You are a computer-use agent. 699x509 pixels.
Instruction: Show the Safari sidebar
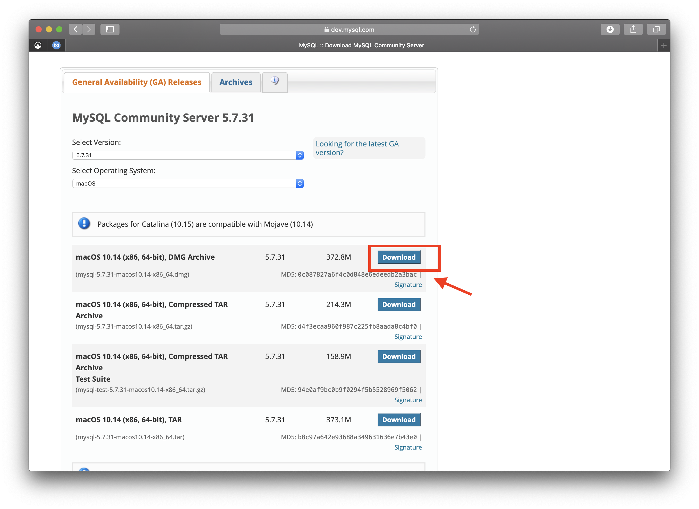tap(110, 29)
